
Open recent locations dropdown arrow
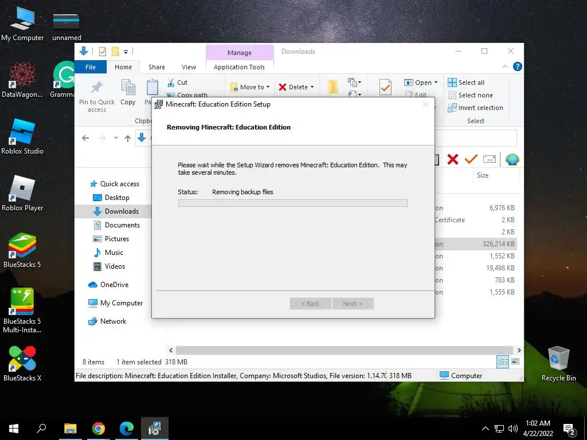click(x=116, y=138)
